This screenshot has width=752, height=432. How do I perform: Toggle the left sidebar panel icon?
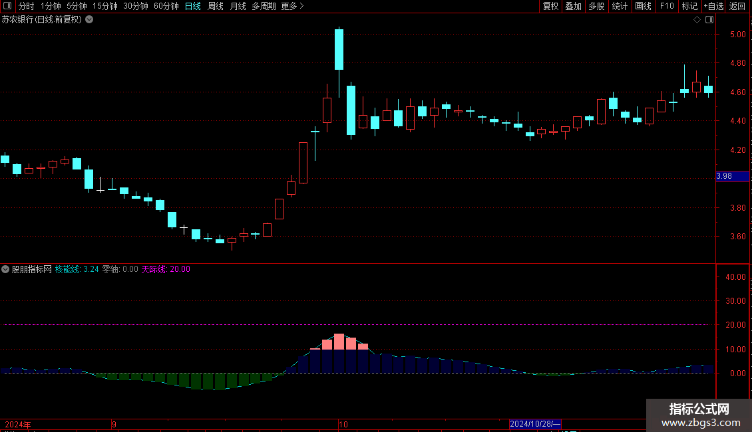point(7,6)
